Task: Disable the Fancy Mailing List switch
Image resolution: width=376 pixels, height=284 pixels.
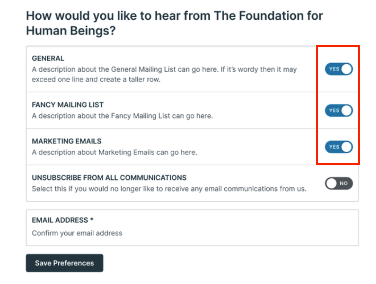Action: coord(339,111)
